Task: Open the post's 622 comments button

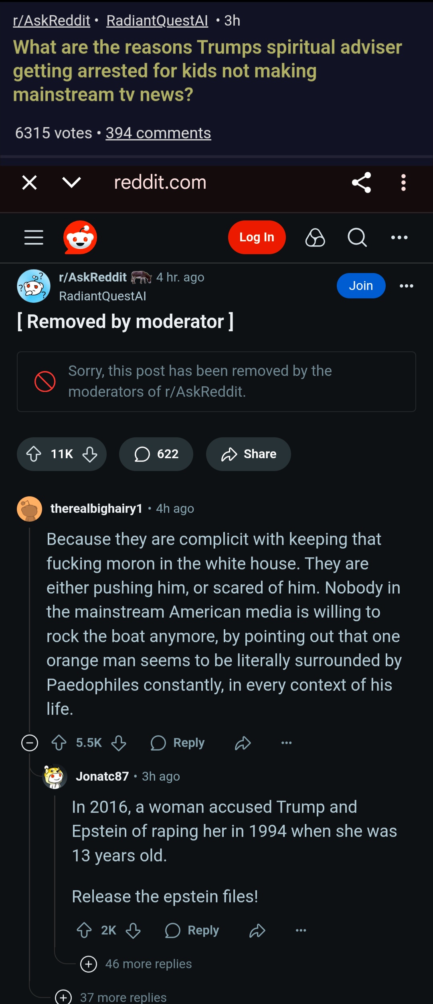Action: click(x=156, y=454)
